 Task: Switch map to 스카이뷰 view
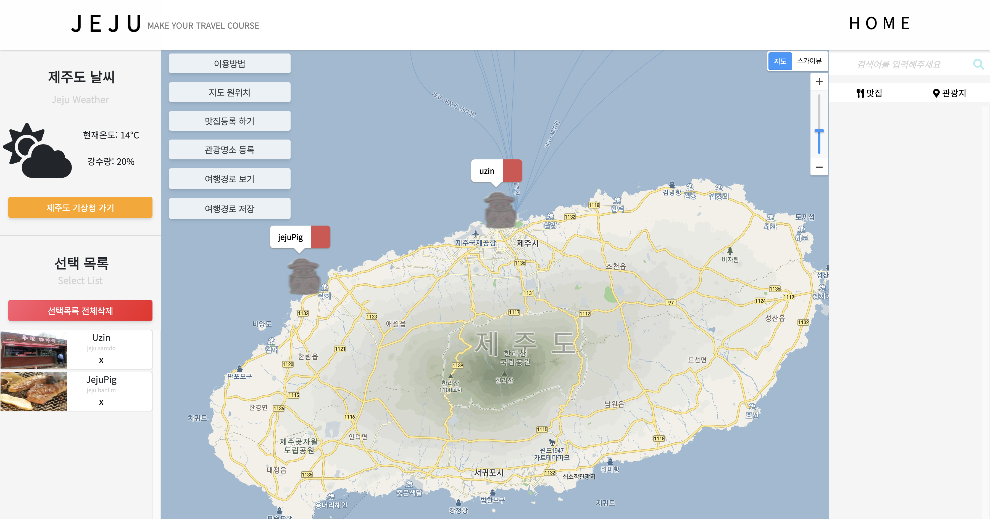(809, 61)
